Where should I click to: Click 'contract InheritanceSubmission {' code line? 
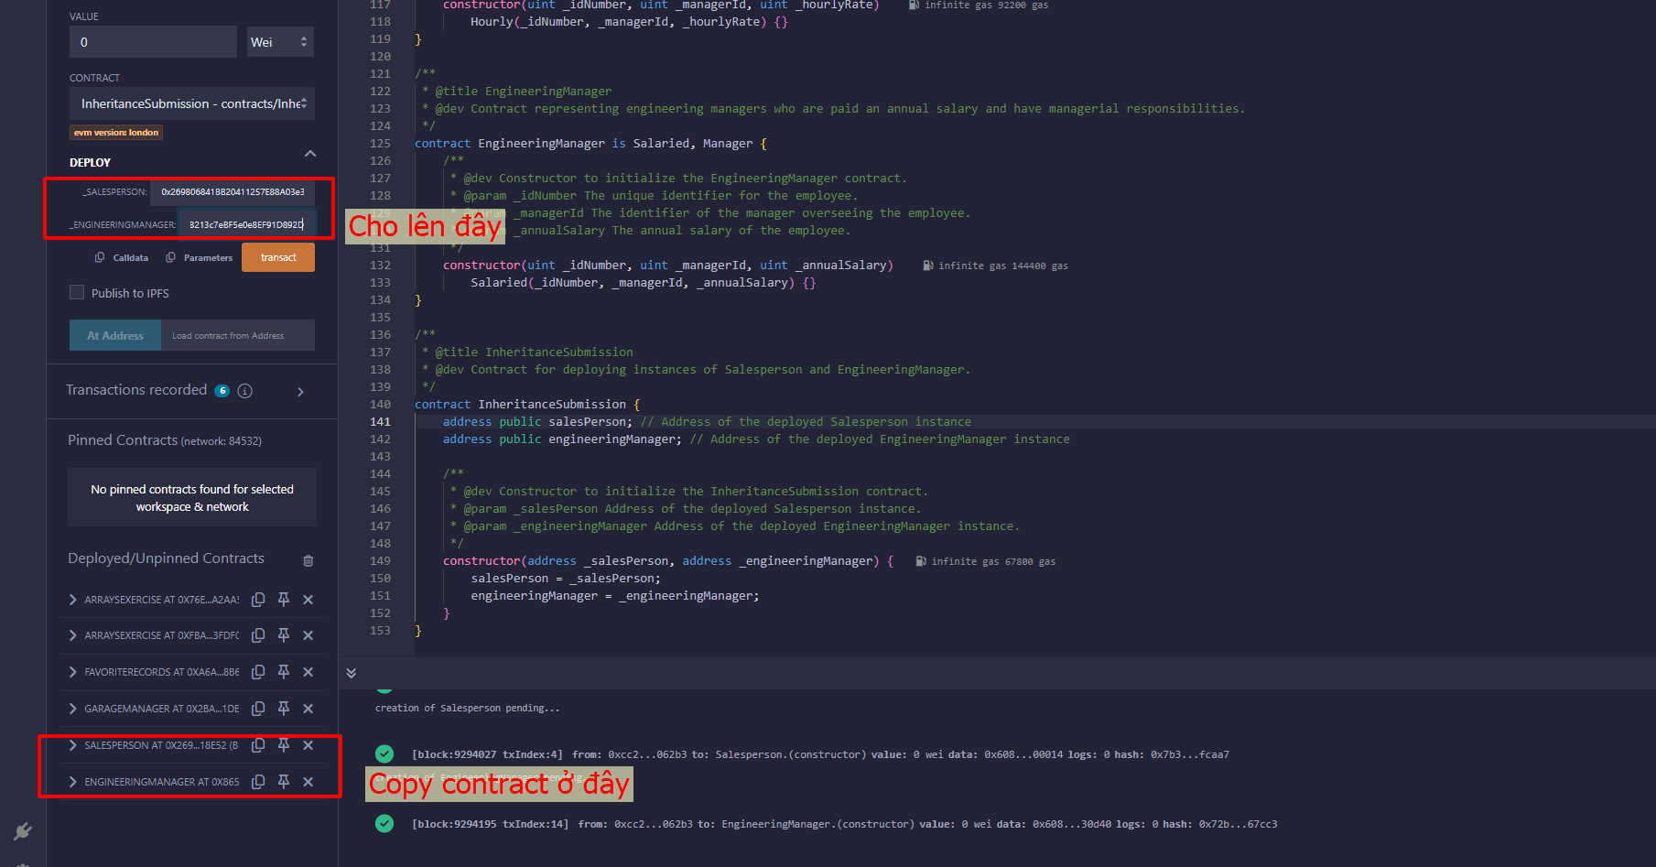point(527,405)
